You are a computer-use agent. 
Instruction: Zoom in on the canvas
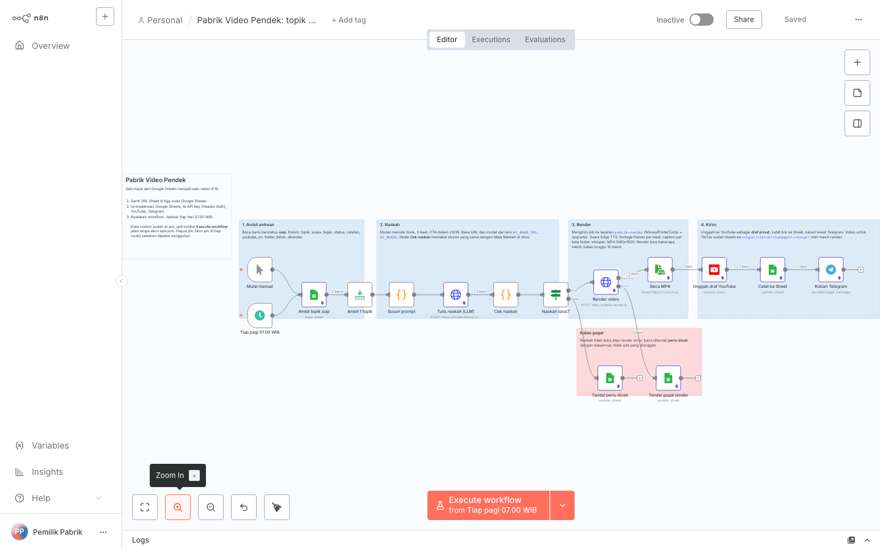(x=178, y=507)
